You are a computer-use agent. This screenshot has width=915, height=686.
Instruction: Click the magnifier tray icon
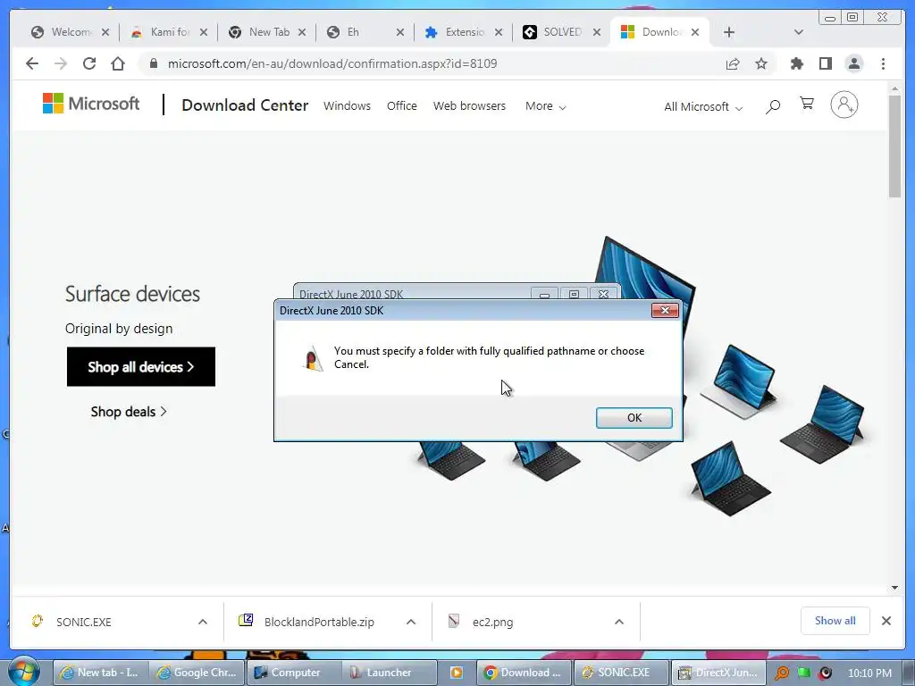(x=782, y=673)
